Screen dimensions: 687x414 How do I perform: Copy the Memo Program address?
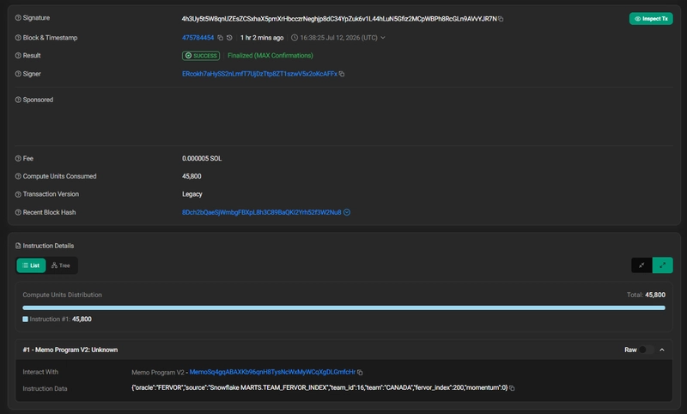(360, 373)
